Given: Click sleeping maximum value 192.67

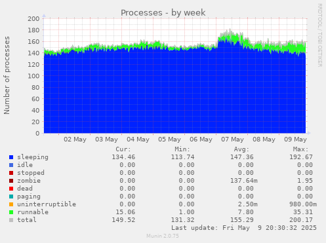Looking at the screenshot, I should pyautogui.click(x=301, y=157).
